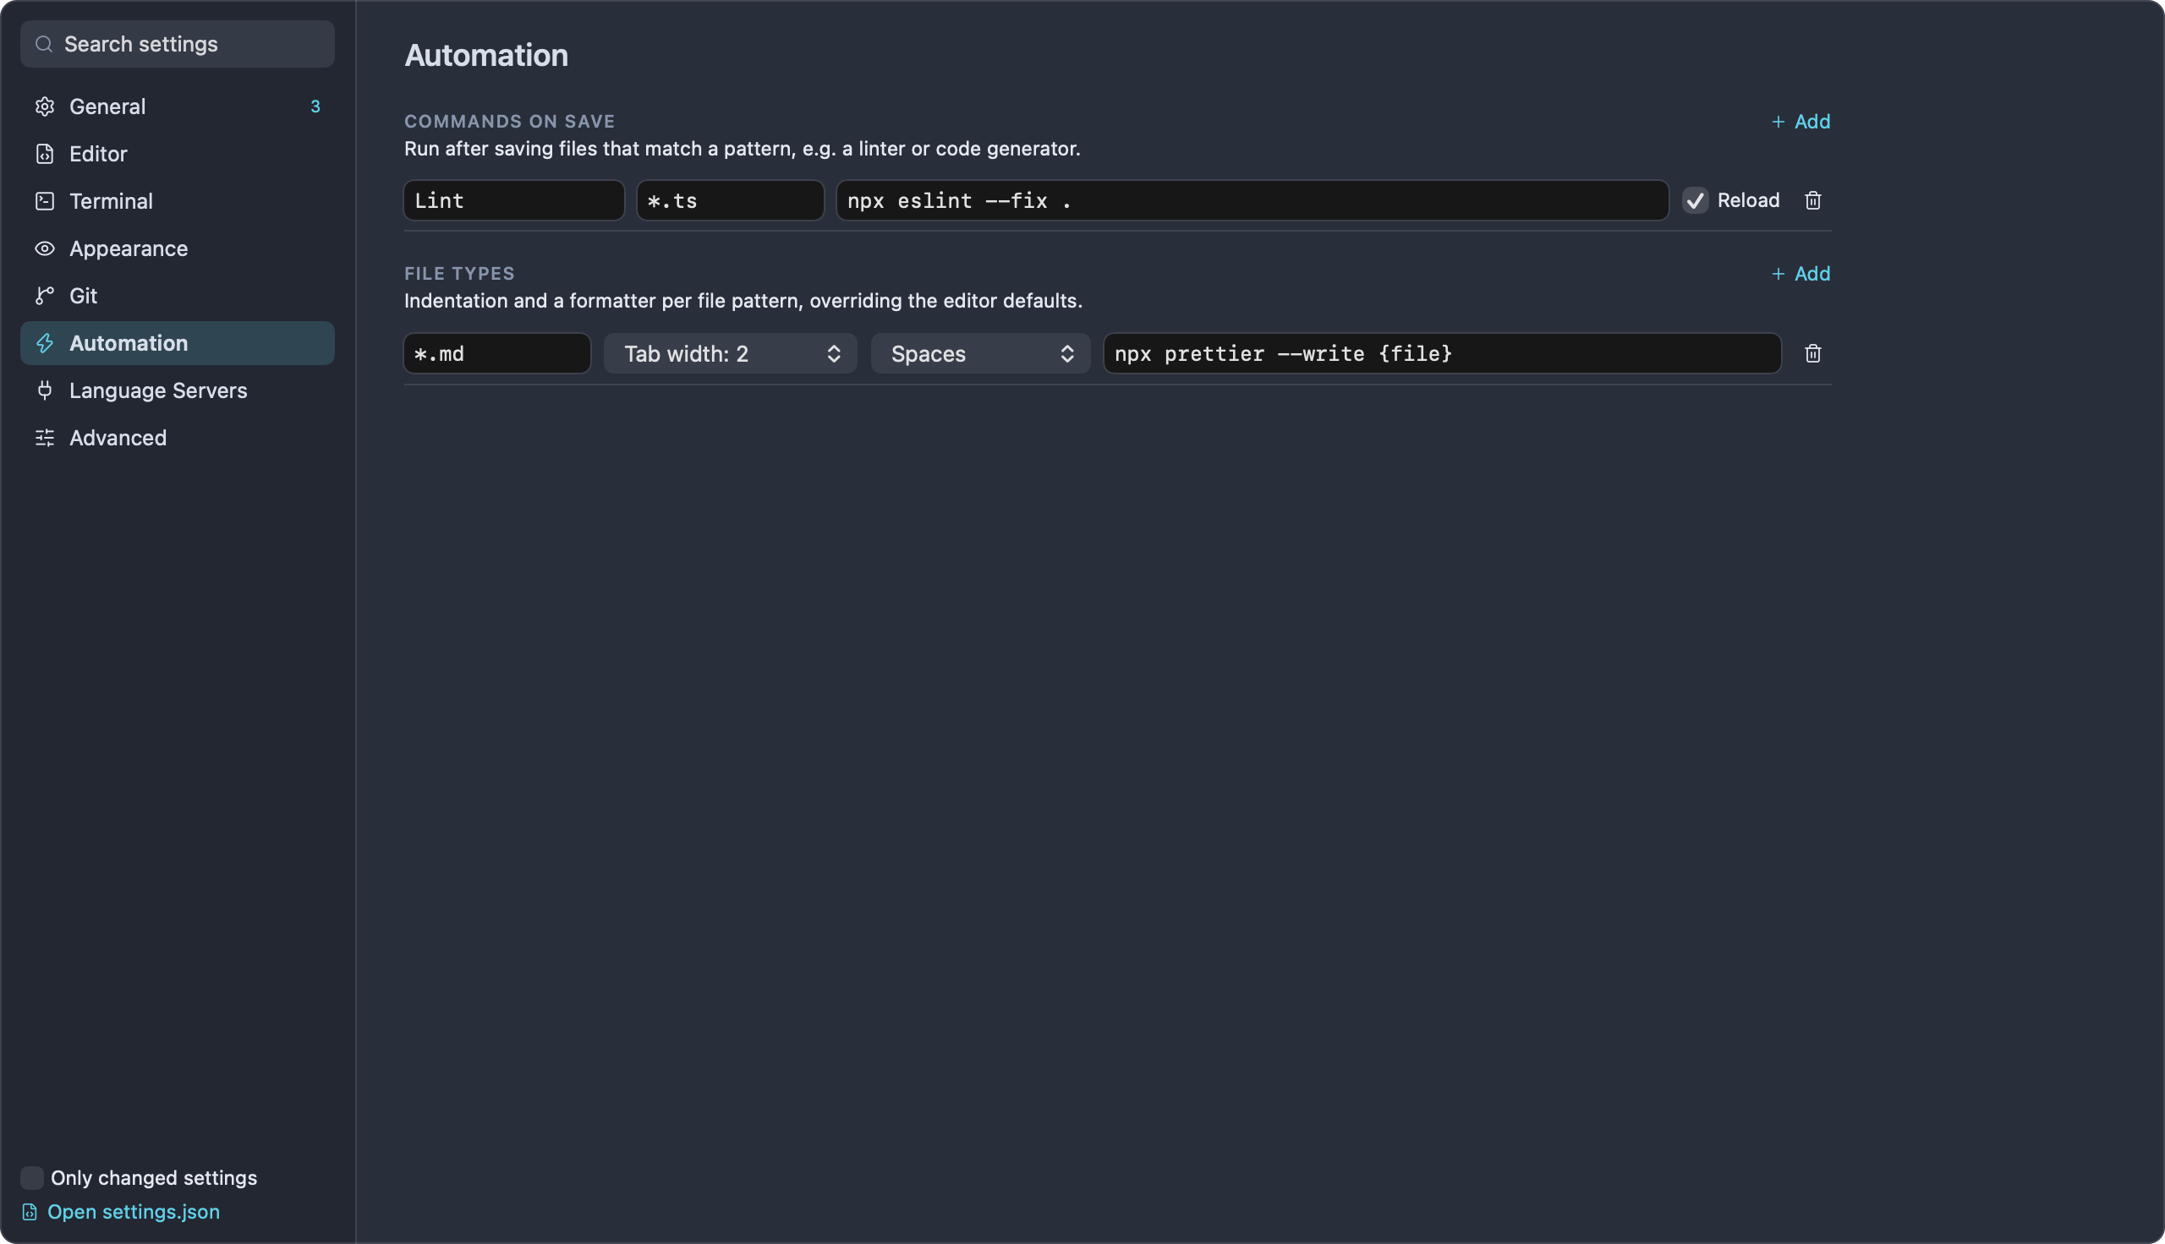Click the Language Servers plug icon
Image resolution: width=2165 pixels, height=1244 pixels.
45,390
